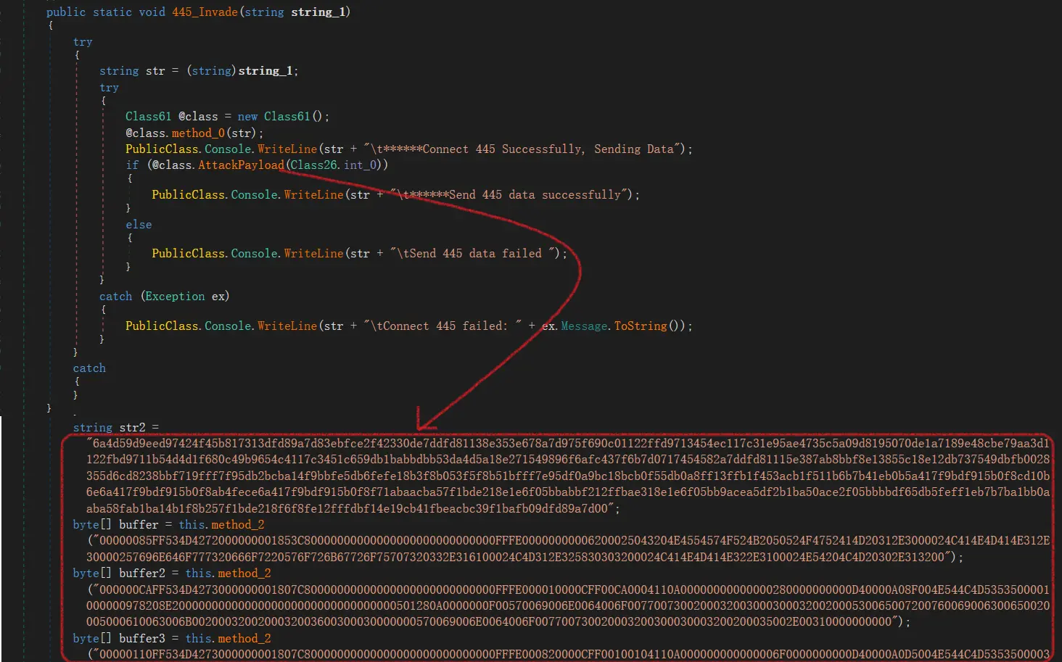Click hex line starting 000000CAFF534D42
Screen dimensions: 1062x662
(568, 590)
